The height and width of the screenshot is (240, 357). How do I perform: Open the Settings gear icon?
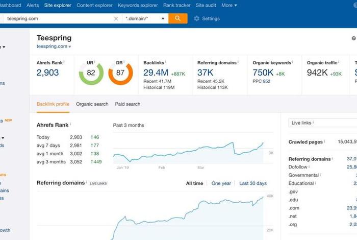[197, 19]
